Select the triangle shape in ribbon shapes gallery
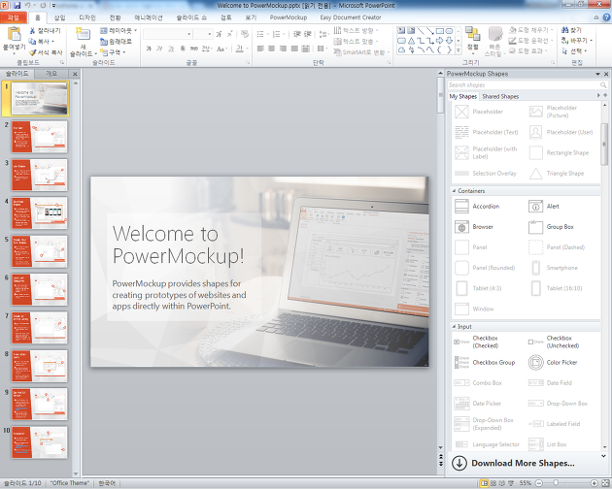Viewport: 612px width, 489px height. (x=411, y=41)
